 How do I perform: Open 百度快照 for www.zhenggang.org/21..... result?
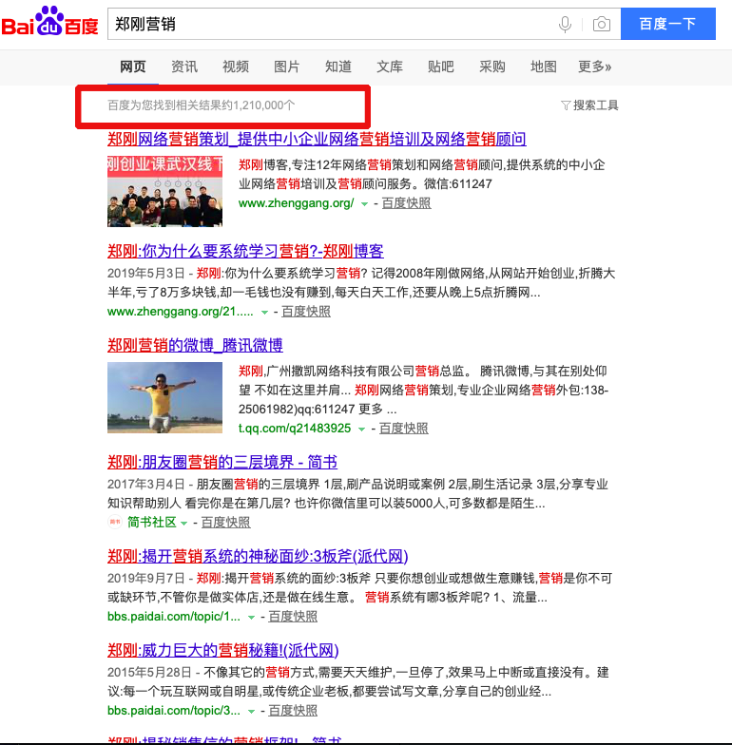tap(306, 312)
